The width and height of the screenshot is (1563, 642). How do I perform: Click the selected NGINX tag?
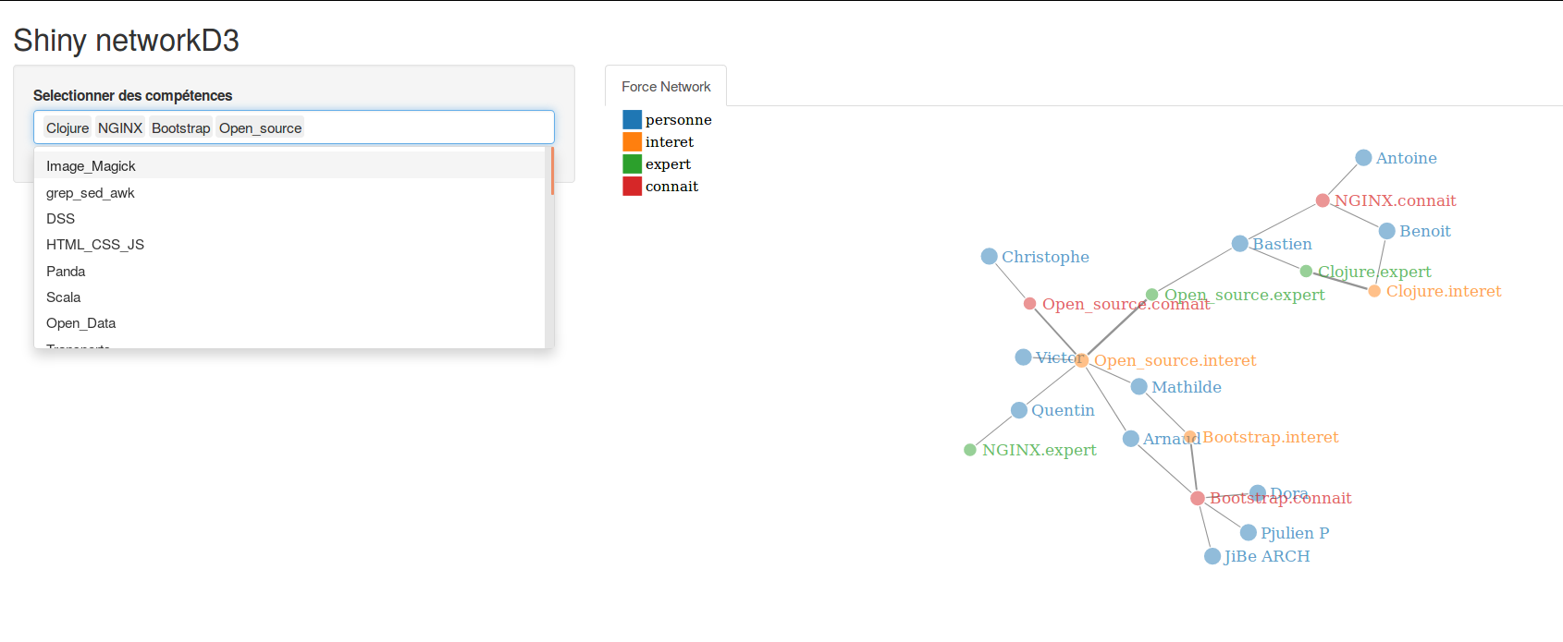pyautogui.click(x=120, y=127)
